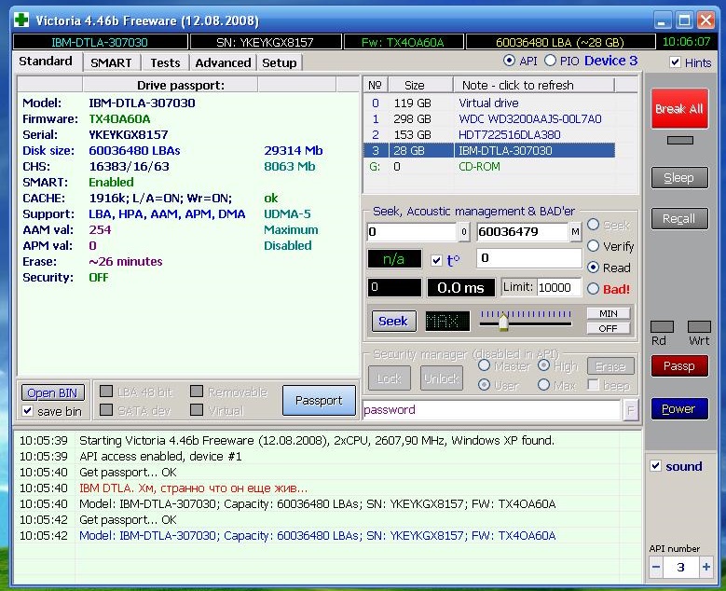Click the Recall button

click(x=679, y=219)
